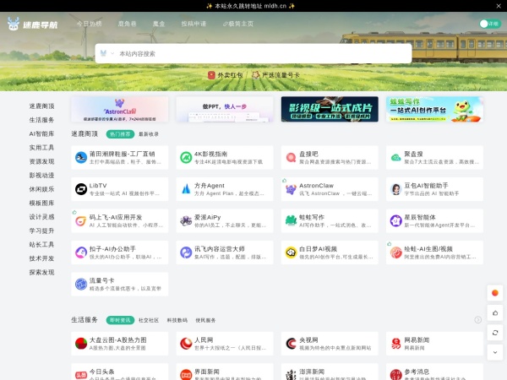Open the AstronClaw banner ad
Screen dimensions: 507x380
(120, 109)
